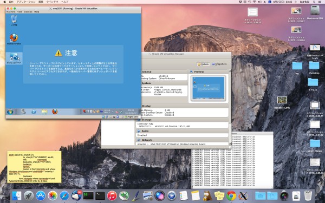
Task: Open the owl icon app in Dock
Action: click(x=207, y=196)
